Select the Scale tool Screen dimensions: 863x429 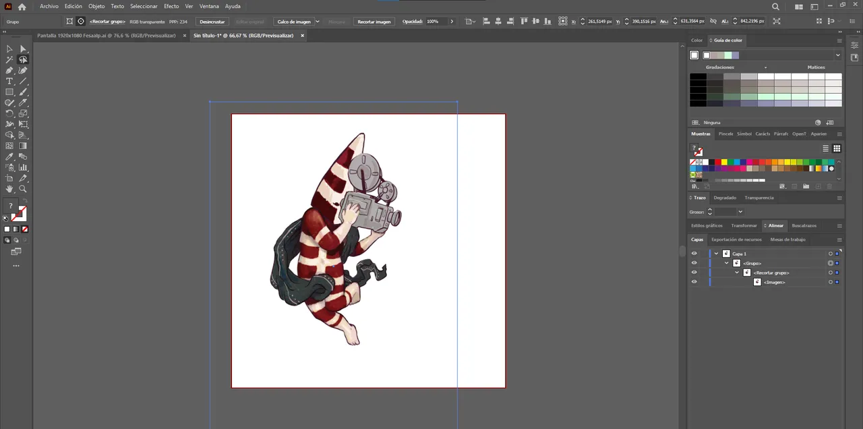pos(23,113)
